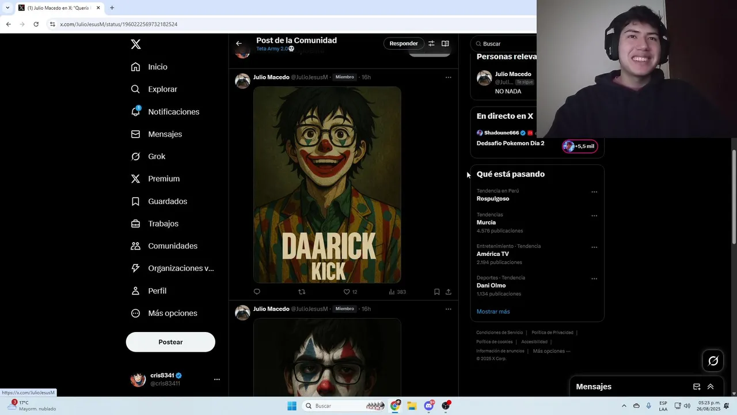The height and width of the screenshot is (415, 737).
Task: Open the DAARICK KICK clown image
Action: [x=327, y=184]
